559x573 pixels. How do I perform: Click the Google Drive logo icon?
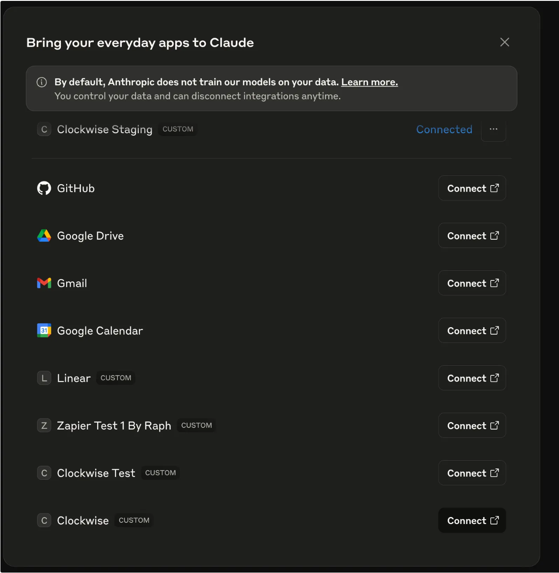pos(44,236)
